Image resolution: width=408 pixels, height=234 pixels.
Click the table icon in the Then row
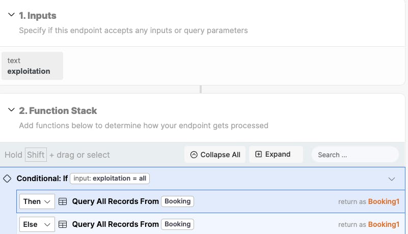[63, 201]
